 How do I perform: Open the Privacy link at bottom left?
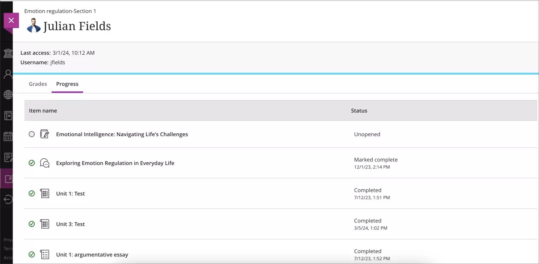pyautogui.click(x=8, y=240)
